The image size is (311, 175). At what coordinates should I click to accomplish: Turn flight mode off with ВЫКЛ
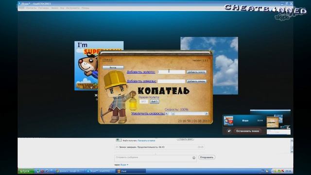[155, 102]
